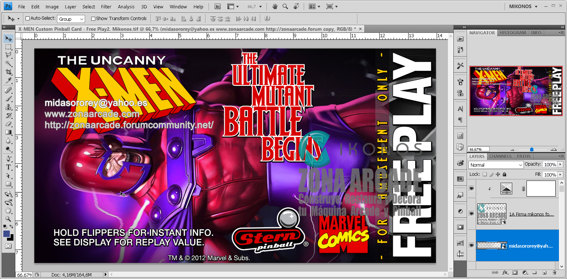Open the Paragraph panel icon
Viewport: 567px width, 279px height.
coord(460,120)
